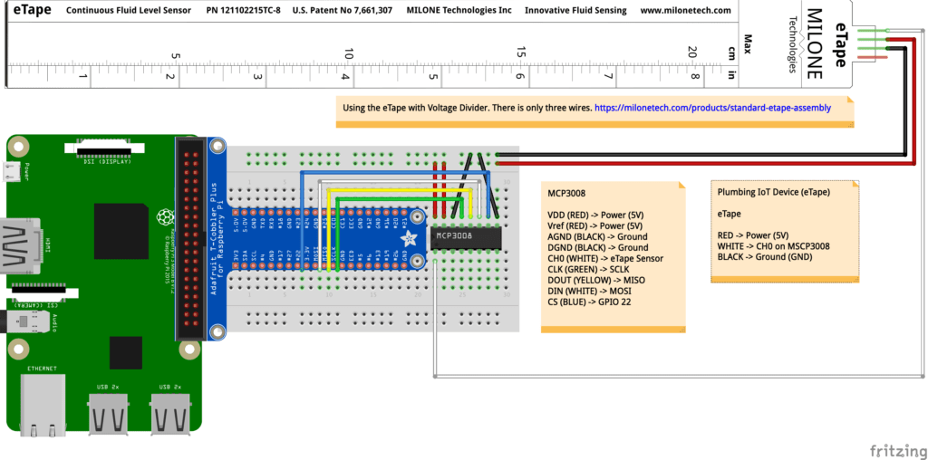Click the "PN 121102215TC-8" part number text
This screenshot has width=928, height=460.
244,11
